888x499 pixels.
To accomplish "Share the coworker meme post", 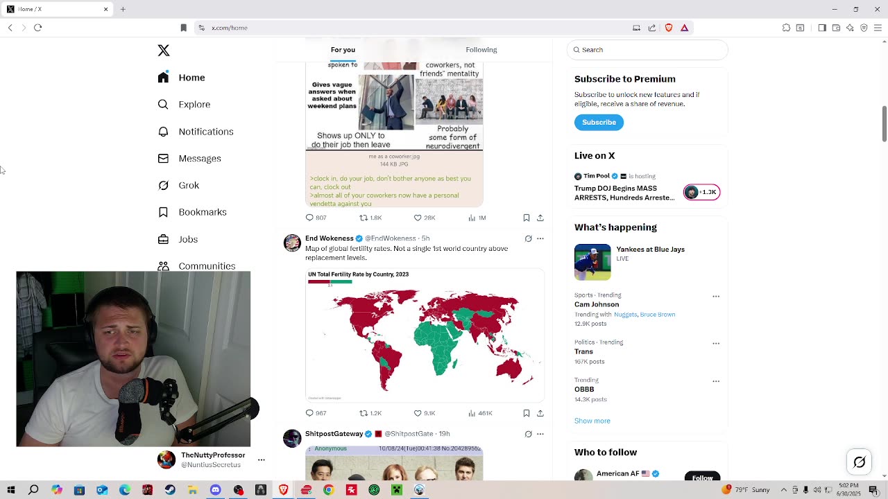I will pyautogui.click(x=540, y=218).
